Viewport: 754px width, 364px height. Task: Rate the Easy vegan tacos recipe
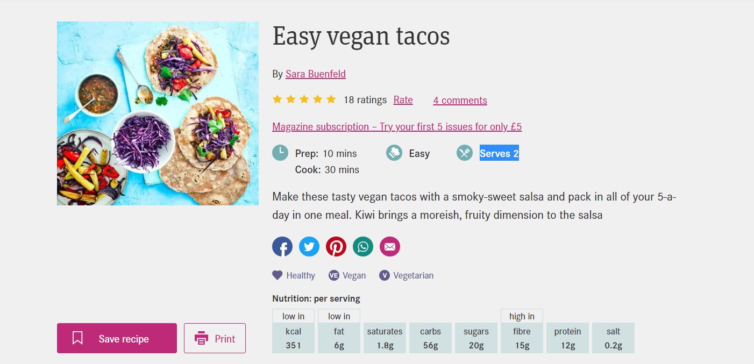(403, 99)
